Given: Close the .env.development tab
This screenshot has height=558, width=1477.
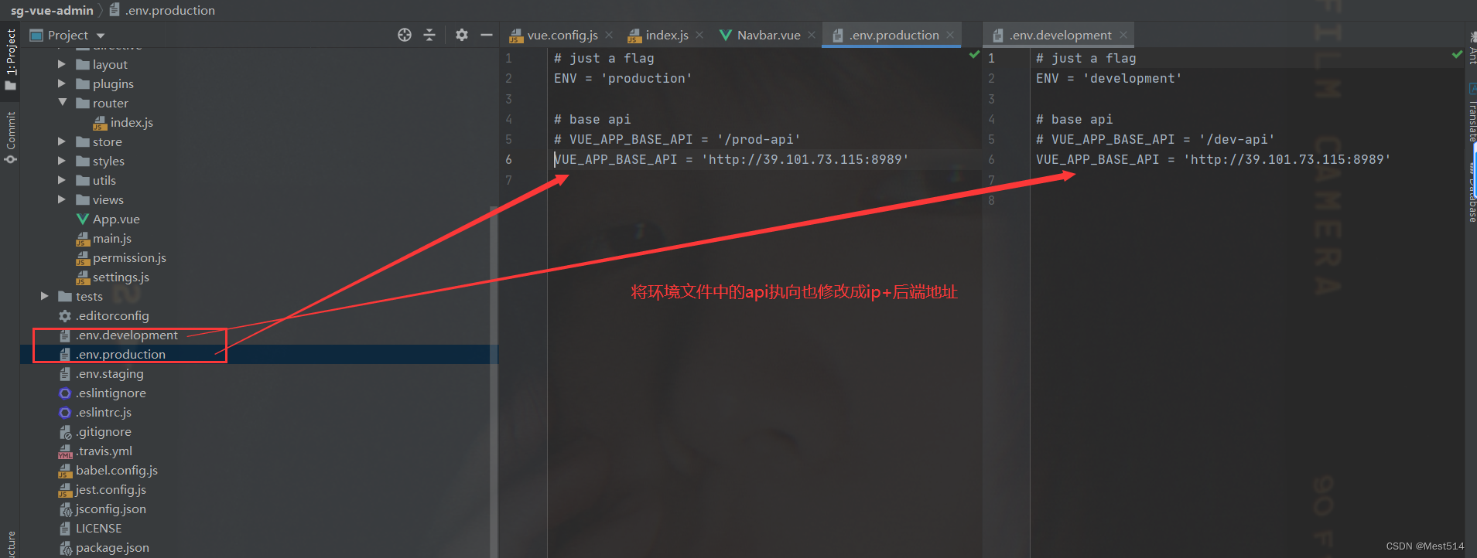Looking at the screenshot, I should pos(1123,35).
